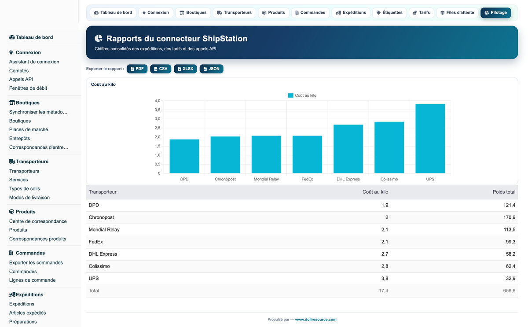Image resolution: width=528 pixels, height=327 pixels.
Task: Click the document icon beside Commandes sidebar heading
Action: [11, 253]
